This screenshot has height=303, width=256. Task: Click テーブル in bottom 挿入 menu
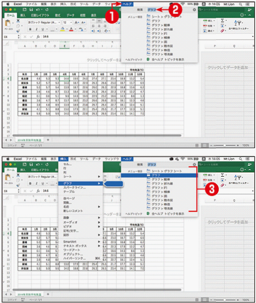69,192
